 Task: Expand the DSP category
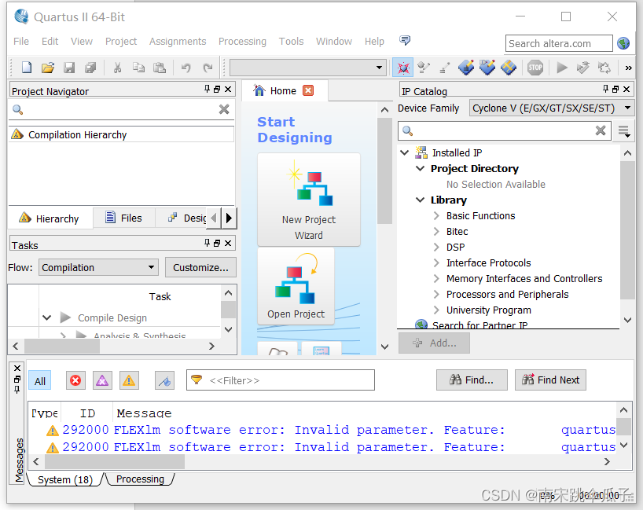click(436, 248)
